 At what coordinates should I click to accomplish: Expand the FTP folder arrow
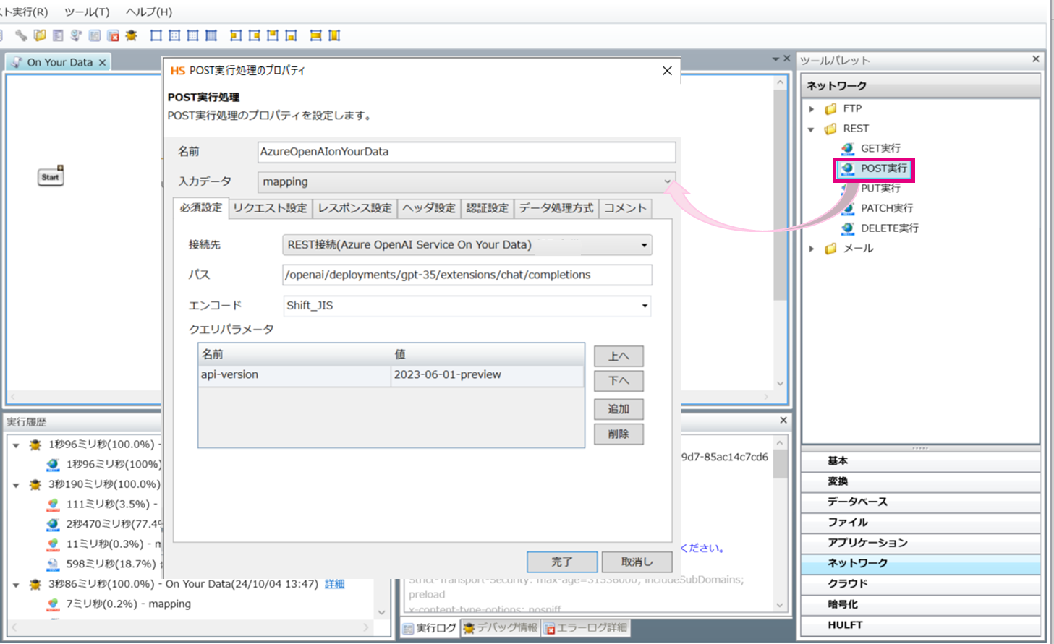coord(812,109)
